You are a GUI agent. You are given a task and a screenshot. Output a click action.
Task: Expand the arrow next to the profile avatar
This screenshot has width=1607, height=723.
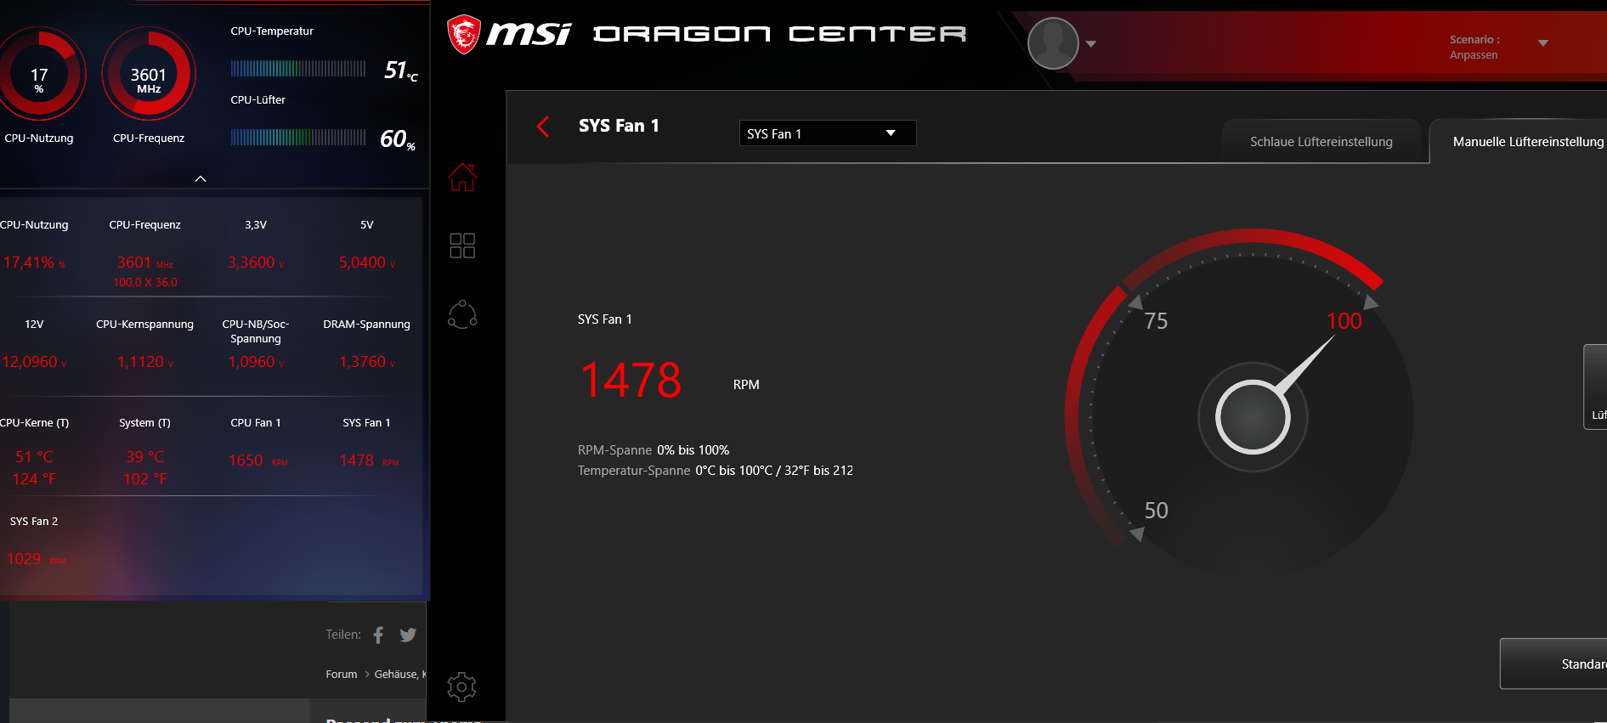(x=1091, y=44)
